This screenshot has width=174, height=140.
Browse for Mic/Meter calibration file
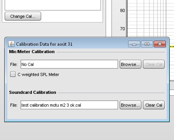130,64
